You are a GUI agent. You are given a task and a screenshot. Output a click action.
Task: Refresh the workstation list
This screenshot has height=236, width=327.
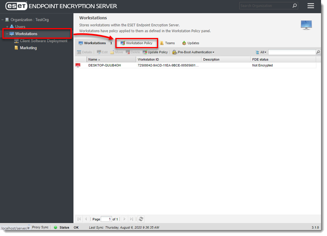click(x=141, y=219)
